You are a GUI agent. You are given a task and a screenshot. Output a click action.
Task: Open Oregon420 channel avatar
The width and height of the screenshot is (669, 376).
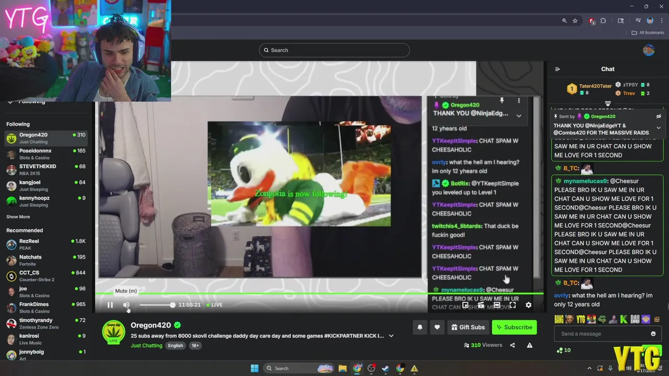113,333
